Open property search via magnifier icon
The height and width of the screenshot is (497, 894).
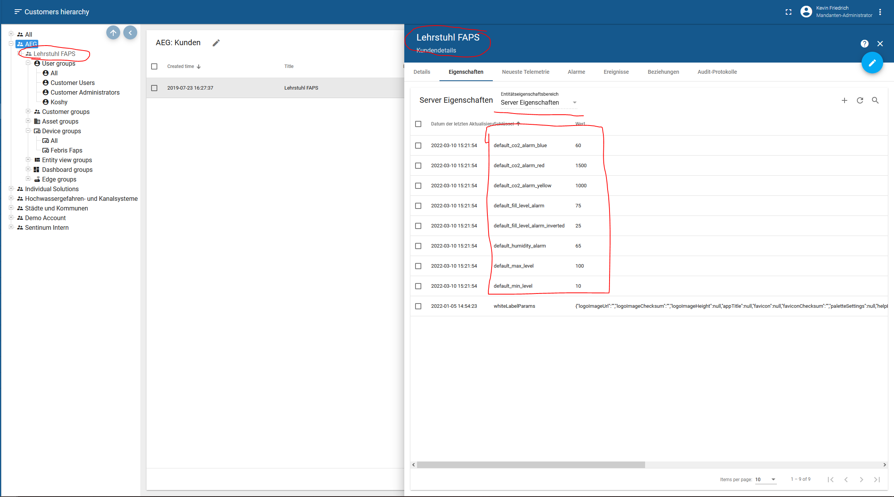tap(875, 100)
